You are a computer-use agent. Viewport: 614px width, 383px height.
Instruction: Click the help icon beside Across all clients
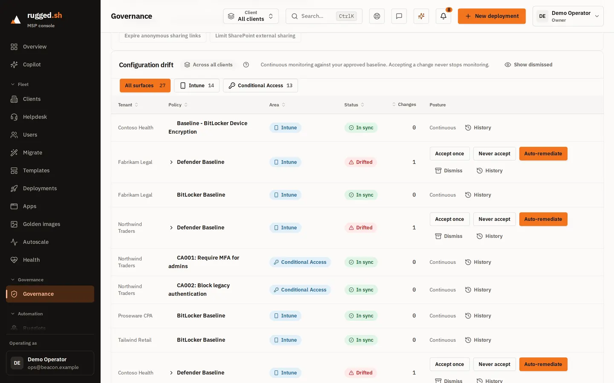(x=246, y=65)
